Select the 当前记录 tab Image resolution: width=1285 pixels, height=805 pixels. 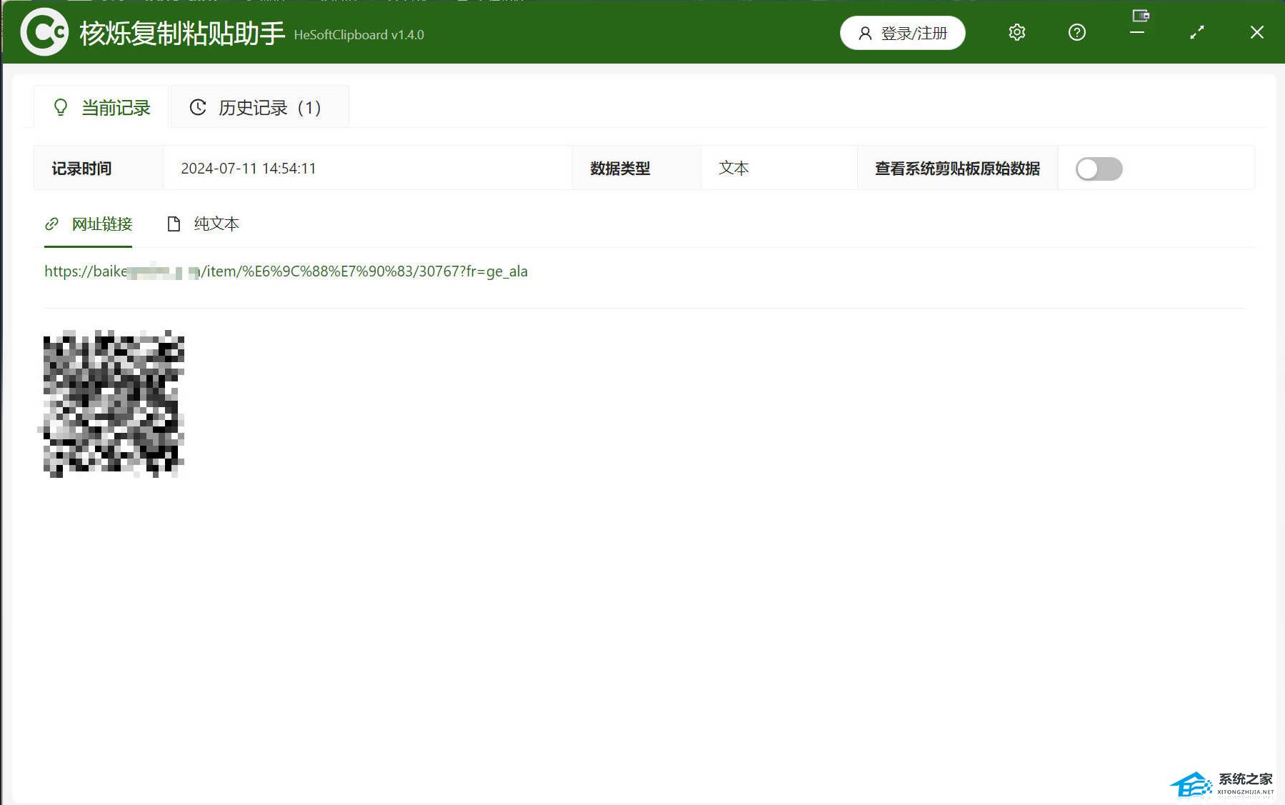click(x=101, y=107)
